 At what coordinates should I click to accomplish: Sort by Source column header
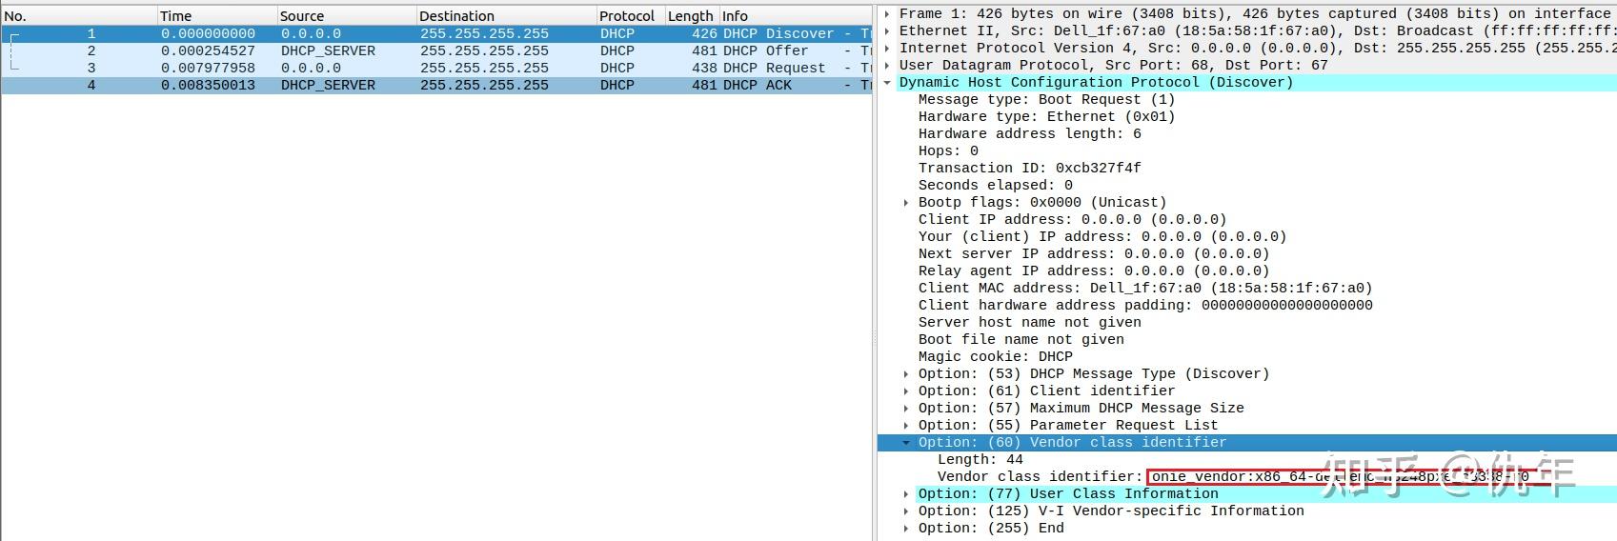(347, 16)
